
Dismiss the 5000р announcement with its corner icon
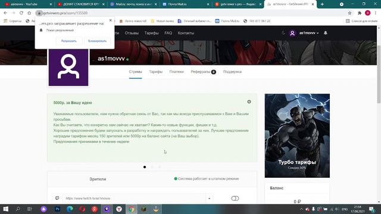[x=249, y=102]
